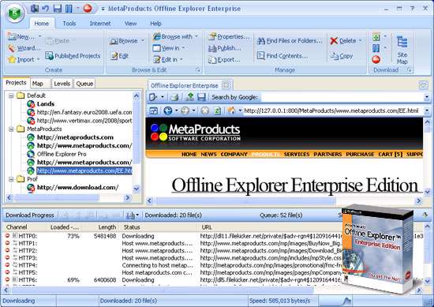This screenshot has width=434, height=307.
Task: Click the SERVICES link in web navigation
Action: 297,154
